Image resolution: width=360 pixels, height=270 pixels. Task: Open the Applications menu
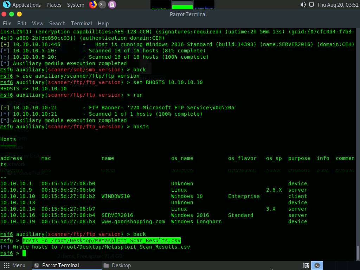26,5
